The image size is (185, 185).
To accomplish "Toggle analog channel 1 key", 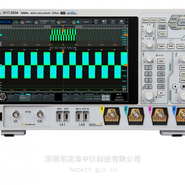I will [x=148, y=68].
